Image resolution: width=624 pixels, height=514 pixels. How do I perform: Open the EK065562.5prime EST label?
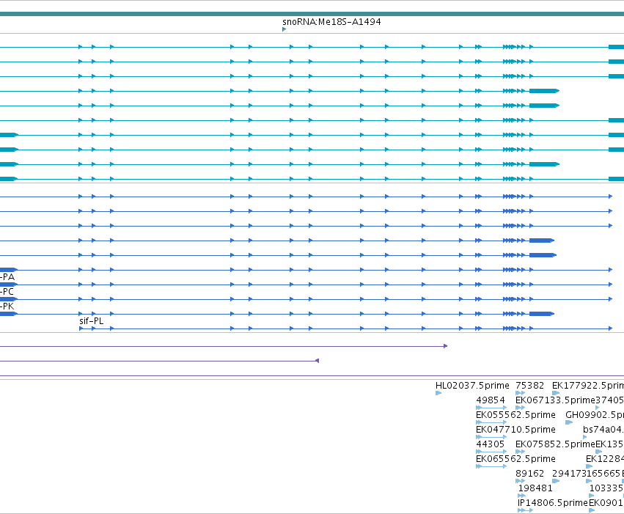(x=515, y=459)
